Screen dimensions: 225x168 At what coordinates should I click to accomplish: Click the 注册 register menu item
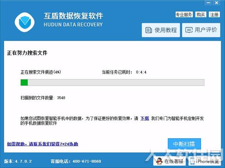click(x=214, y=15)
